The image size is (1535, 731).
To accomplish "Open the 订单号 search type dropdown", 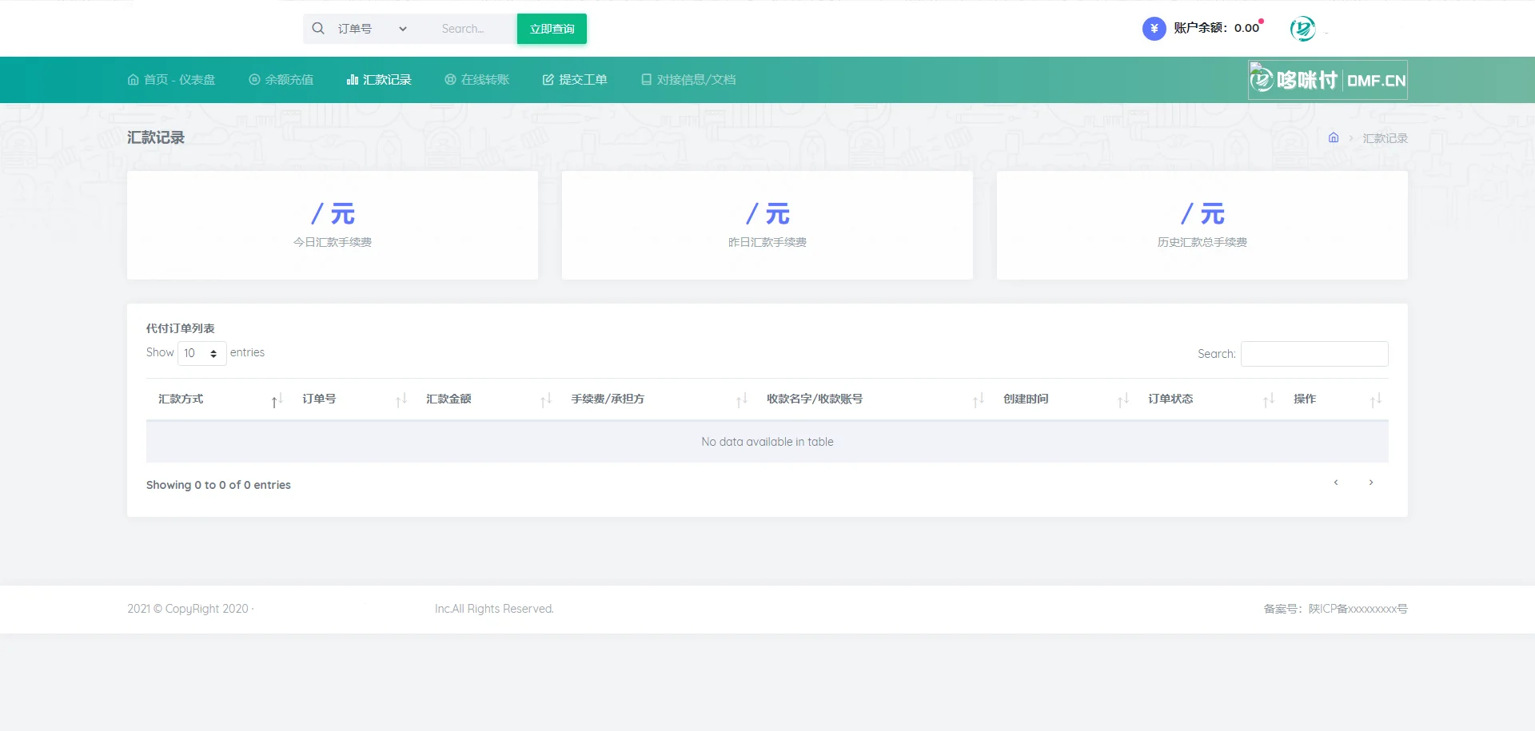I will pyautogui.click(x=373, y=29).
